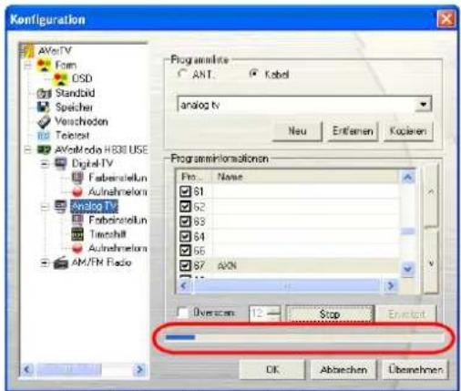Viewport: 461px width, 391px height.
Task: Click the Name column header
Action: pyautogui.click(x=305, y=177)
